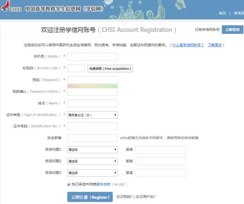
Task: Click the 已有学信网账号 text
Action: click(207, 30)
